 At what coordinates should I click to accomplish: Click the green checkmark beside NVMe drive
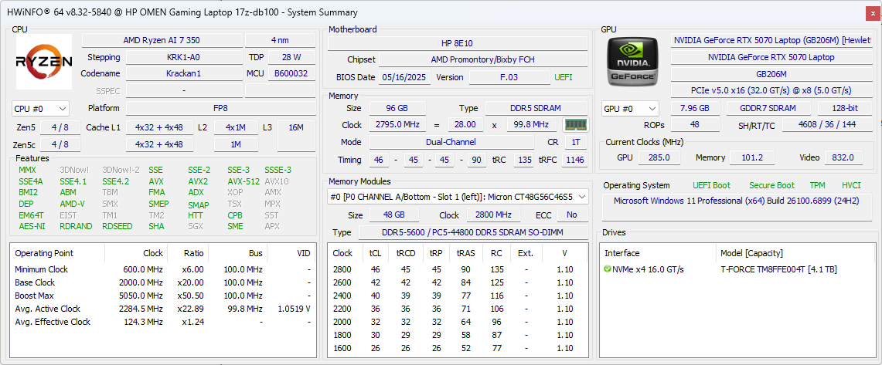point(608,269)
